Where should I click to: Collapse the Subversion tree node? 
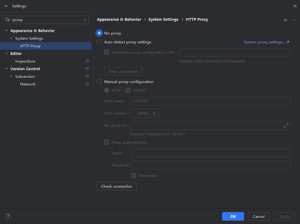11,77
